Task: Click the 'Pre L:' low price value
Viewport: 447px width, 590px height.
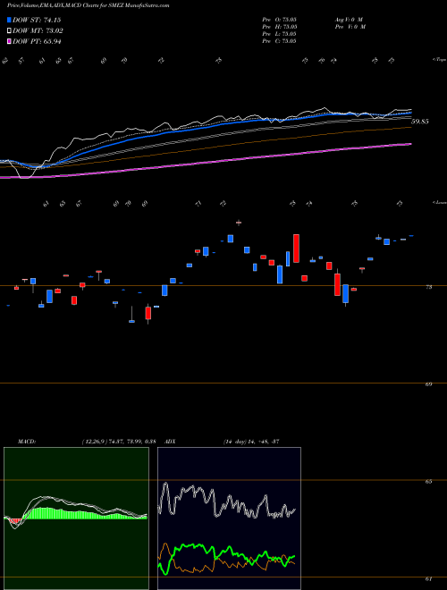Action: coord(280,33)
